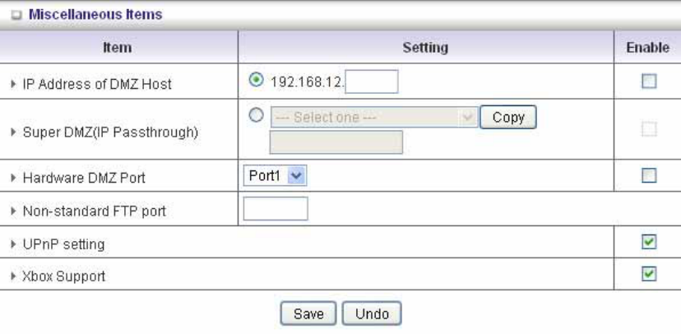This screenshot has width=681, height=334.
Task: Enable the IP Address of DMZ Host checkbox
Action: tap(647, 82)
